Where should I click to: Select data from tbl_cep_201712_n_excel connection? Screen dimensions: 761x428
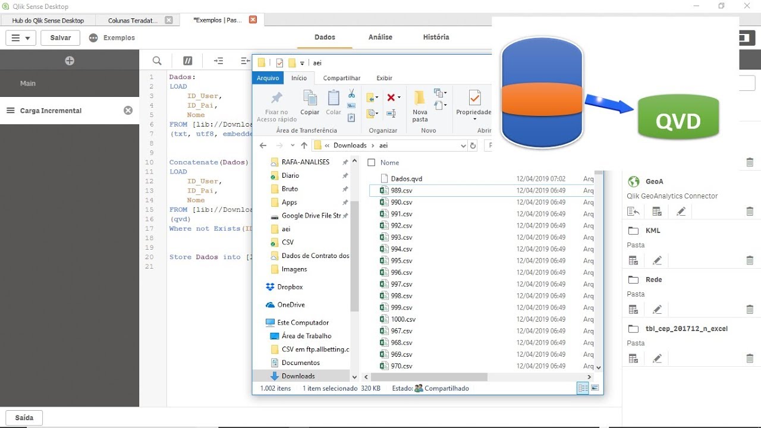pyautogui.click(x=633, y=358)
